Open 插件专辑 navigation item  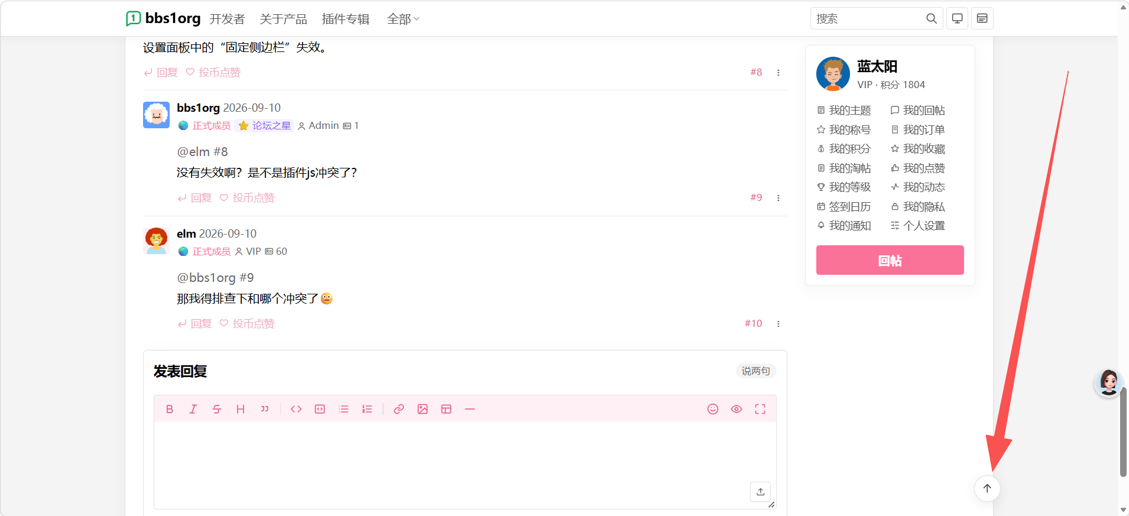(x=346, y=19)
